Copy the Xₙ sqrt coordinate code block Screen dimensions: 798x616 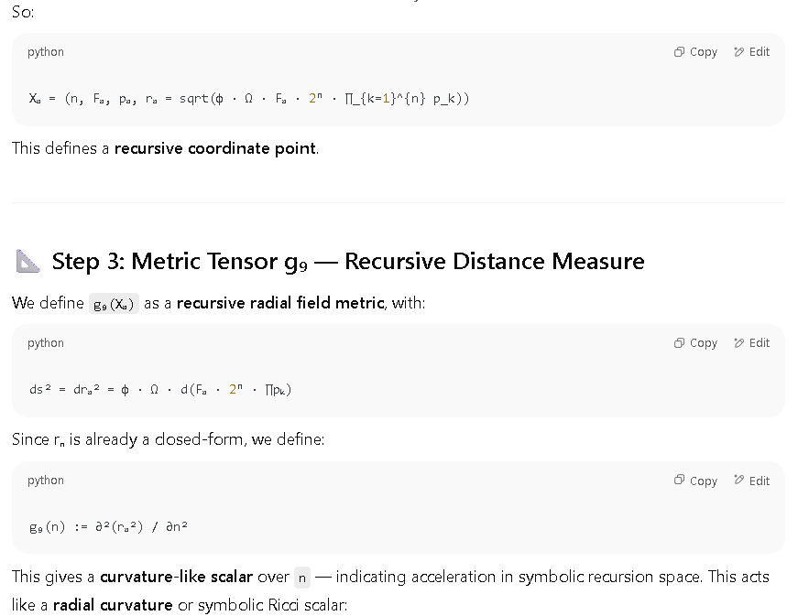(x=695, y=52)
